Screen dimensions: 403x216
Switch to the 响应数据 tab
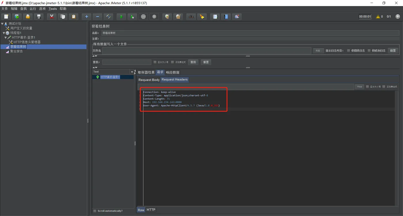[x=172, y=72]
